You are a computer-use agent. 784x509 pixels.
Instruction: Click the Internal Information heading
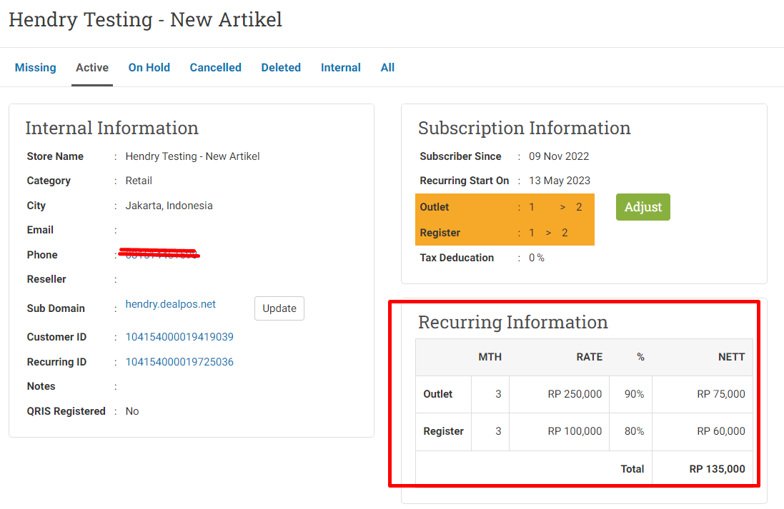(x=112, y=128)
